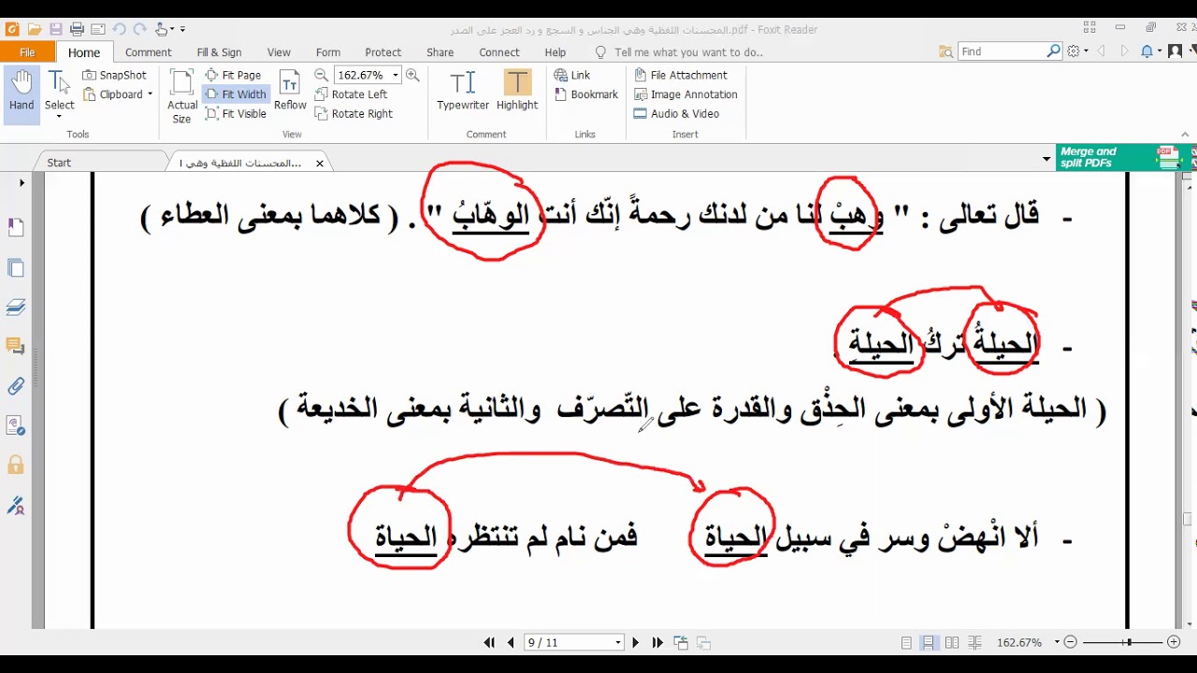
Task: Open the notifications bell dropdown
Action: pos(1150,51)
